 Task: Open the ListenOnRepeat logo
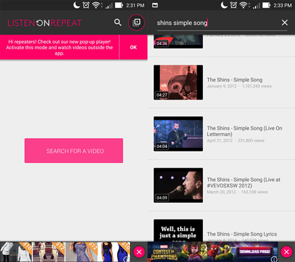click(45, 23)
